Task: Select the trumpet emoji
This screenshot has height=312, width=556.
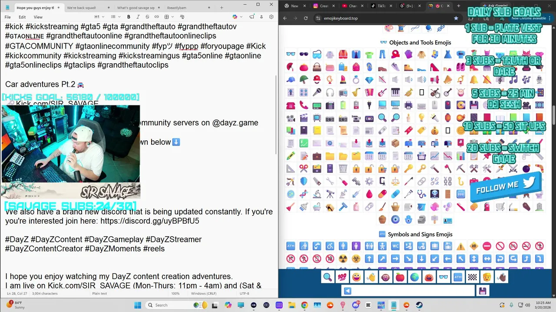Action: point(408,93)
